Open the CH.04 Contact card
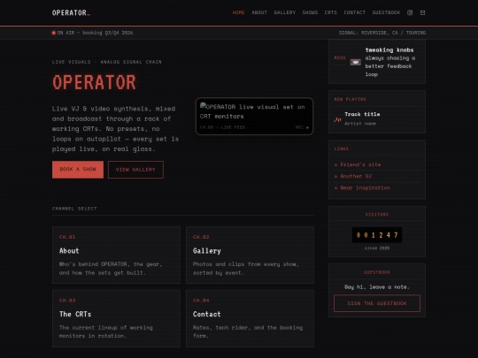Image resolution: width=478 pixels, height=358 pixels. (x=250, y=318)
